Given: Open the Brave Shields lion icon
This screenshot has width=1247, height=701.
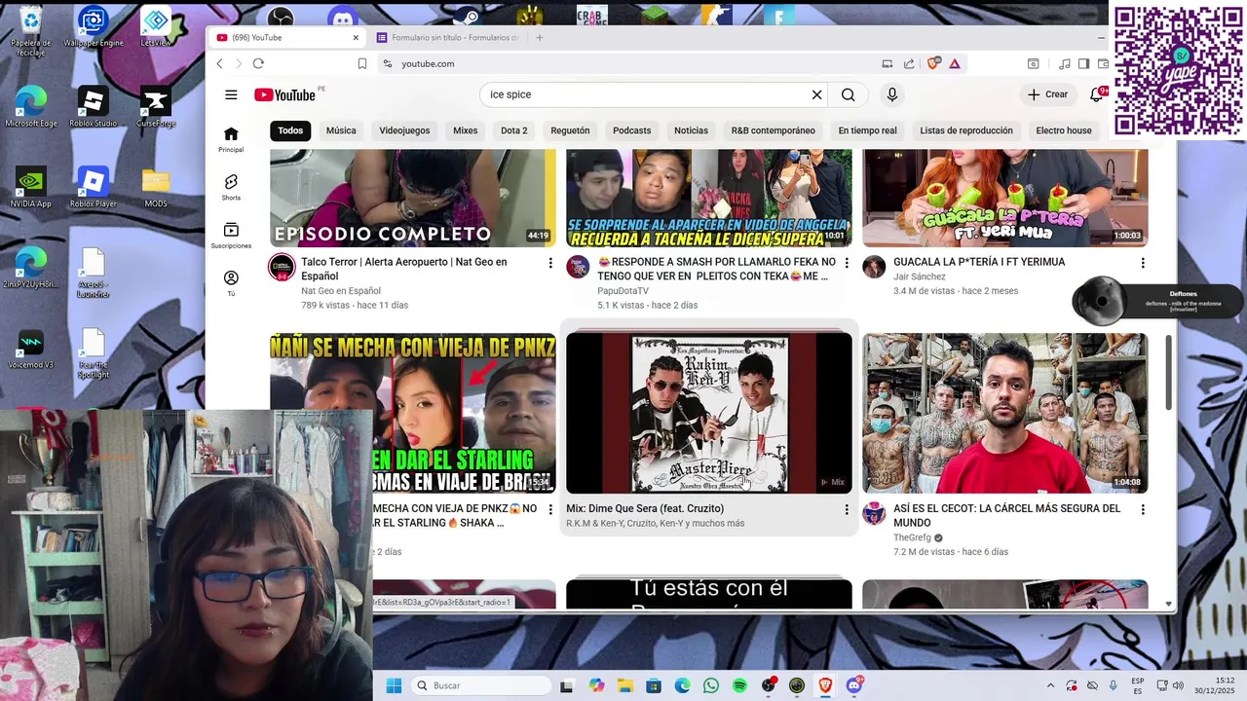Looking at the screenshot, I should [933, 63].
